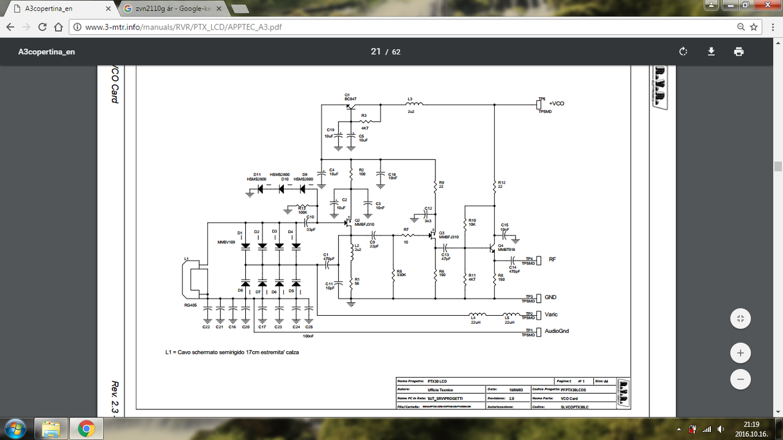Go forward in browser history
This screenshot has width=783, height=440.
tap(26, 27)
